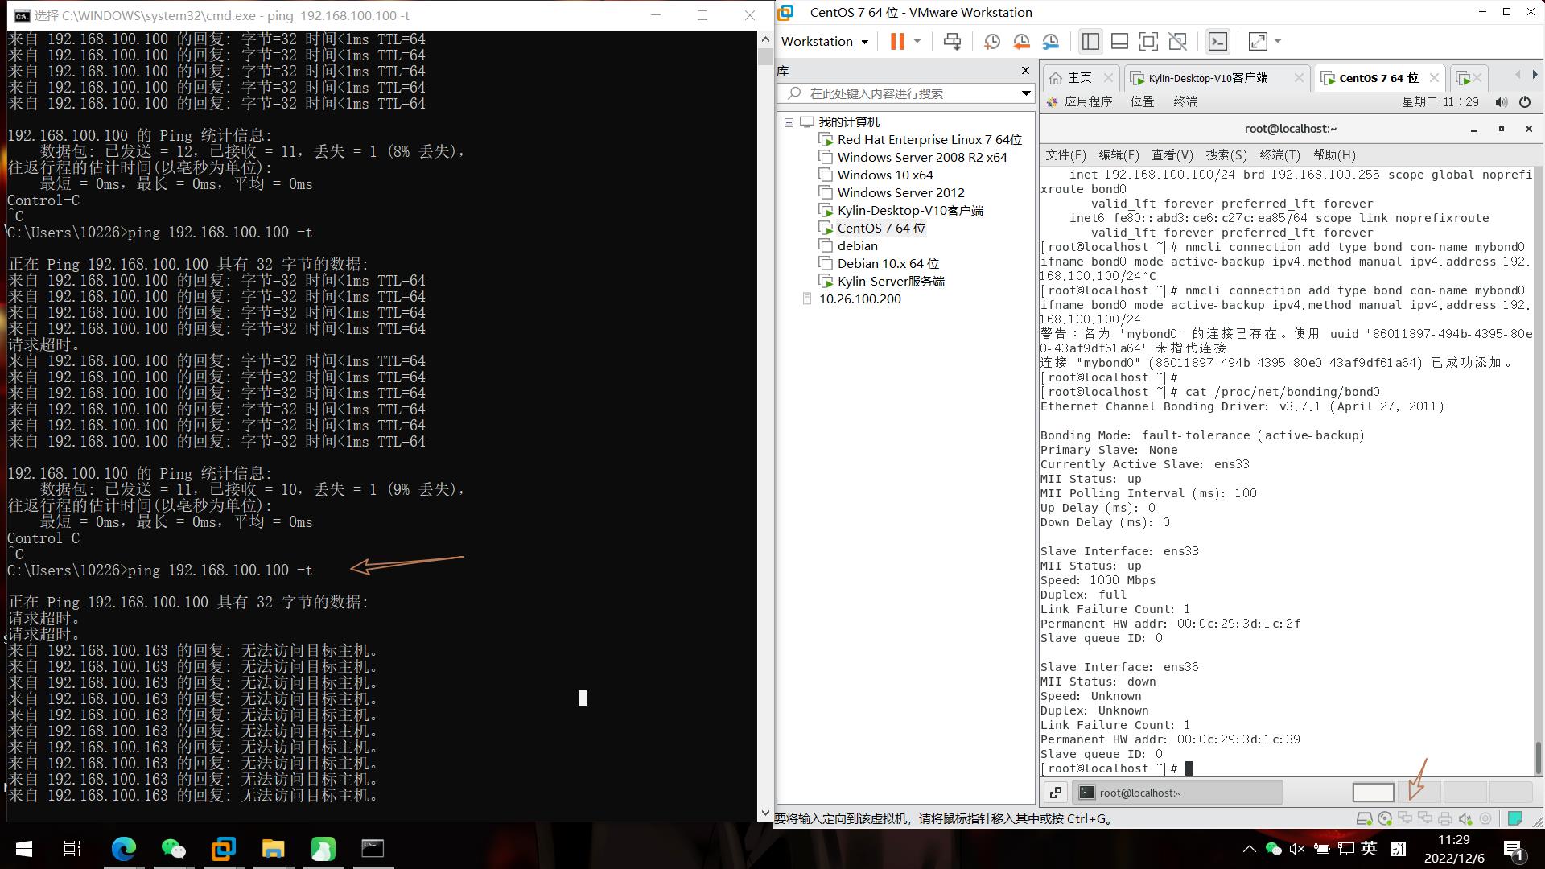Screen dimensions: 1545x869
Task: Click the CentOS clock 星期二 11:29
Action: [1440, 102]
